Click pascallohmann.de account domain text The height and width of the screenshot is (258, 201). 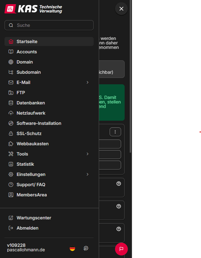pyautogui.click(x=26, y=250)
